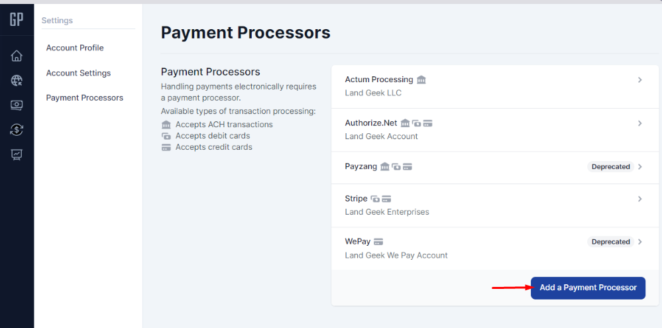
Task: Open the Actum Processing processor
Action: (x=495, y=86)
